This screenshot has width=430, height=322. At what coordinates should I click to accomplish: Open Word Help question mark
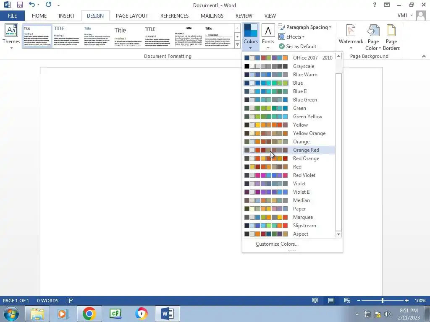375,5
